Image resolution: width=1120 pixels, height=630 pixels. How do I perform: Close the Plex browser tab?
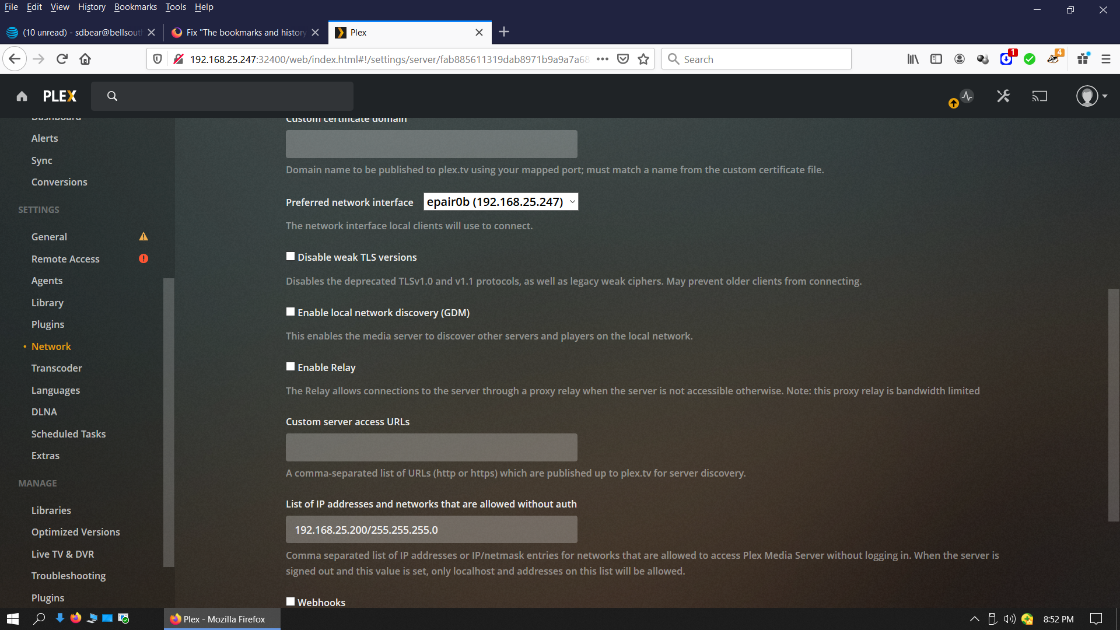point(479,33)
